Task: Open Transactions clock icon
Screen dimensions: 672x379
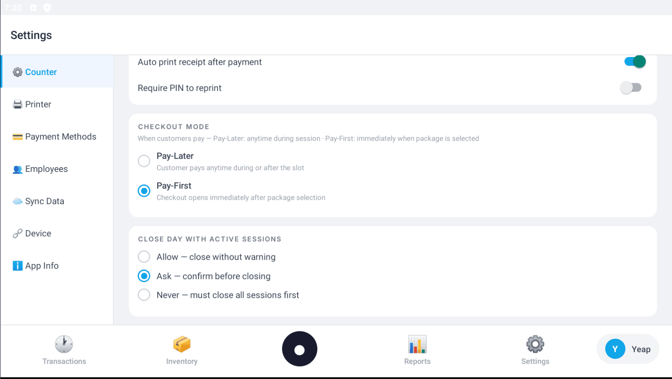Action: (64, 344)
